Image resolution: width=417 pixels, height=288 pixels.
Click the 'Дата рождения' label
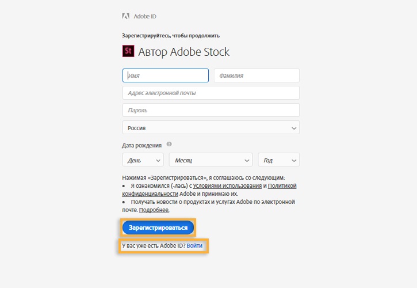point(142,145)
